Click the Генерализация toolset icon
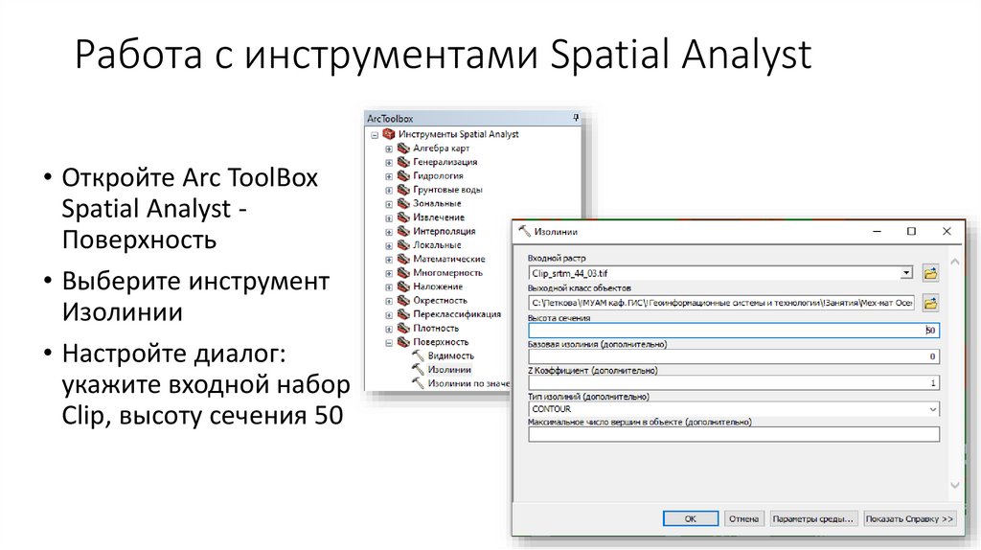 [x=403, y=162]
